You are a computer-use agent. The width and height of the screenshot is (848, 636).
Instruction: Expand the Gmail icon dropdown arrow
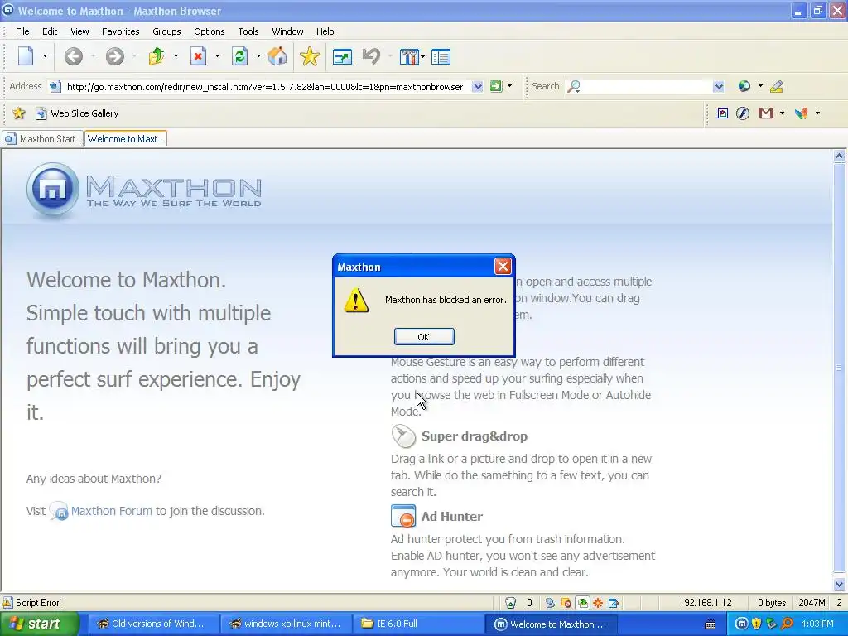pos(782,113)
